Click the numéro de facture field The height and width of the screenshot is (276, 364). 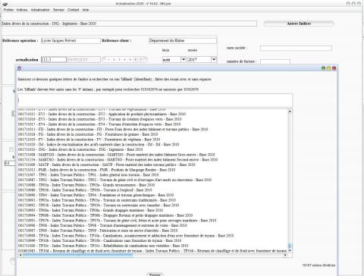click(275, 61)
